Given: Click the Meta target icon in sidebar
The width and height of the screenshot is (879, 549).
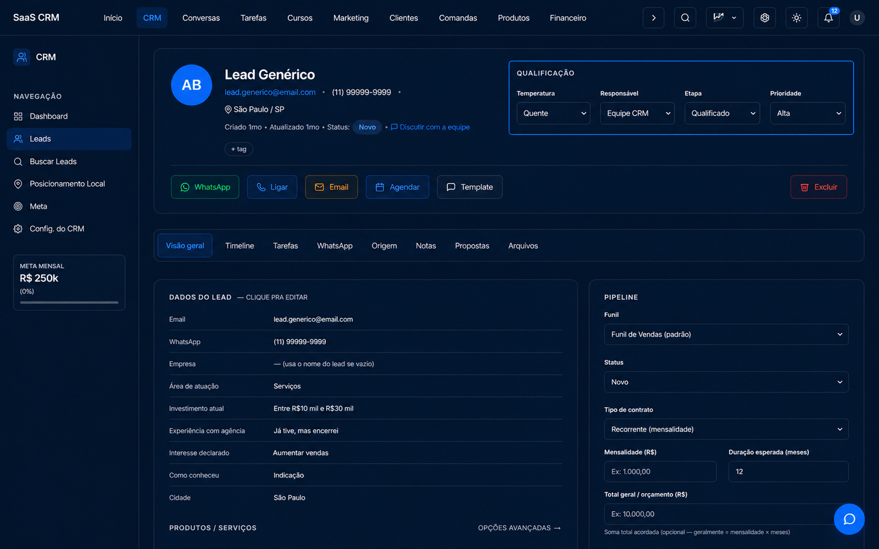Looking at the screenshot, I should (x=18, y=206).
